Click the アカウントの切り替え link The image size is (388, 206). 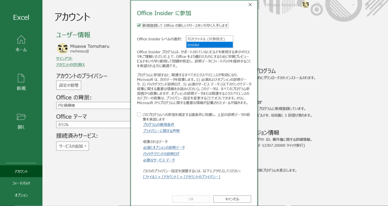tap(70, 65)
